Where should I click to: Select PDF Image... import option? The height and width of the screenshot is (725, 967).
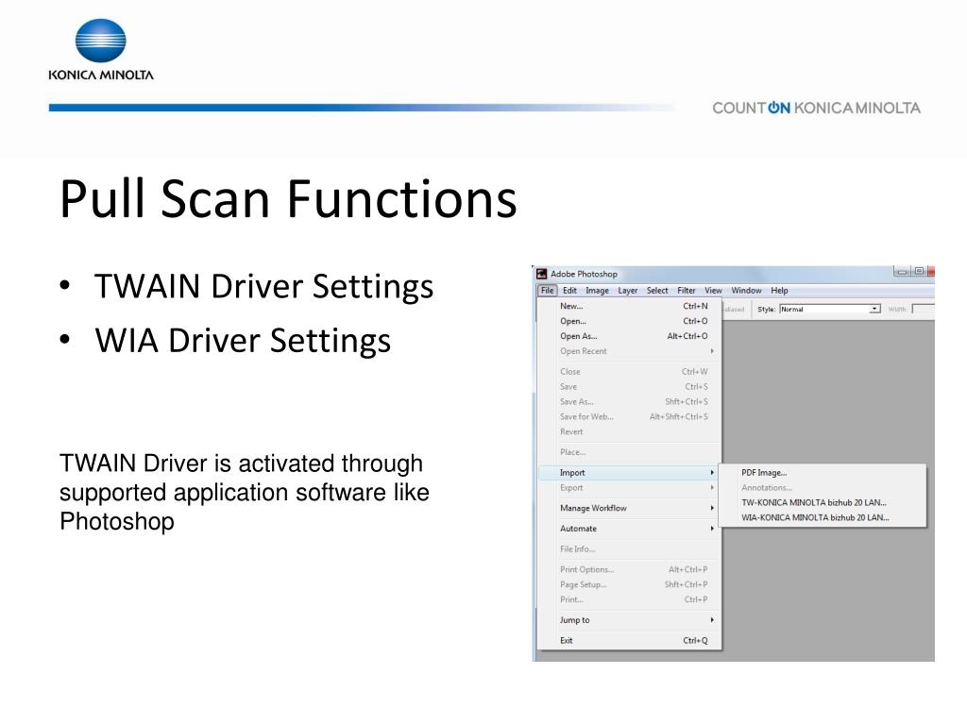[823, 473]
